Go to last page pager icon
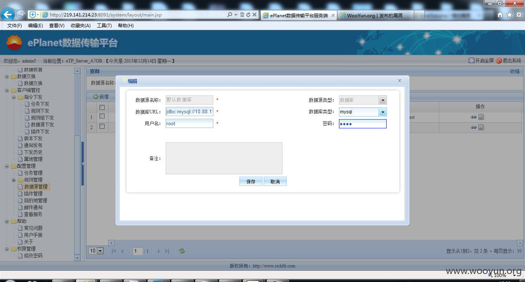The width and height of the screenshot is (525, 282). pos(167,251)
